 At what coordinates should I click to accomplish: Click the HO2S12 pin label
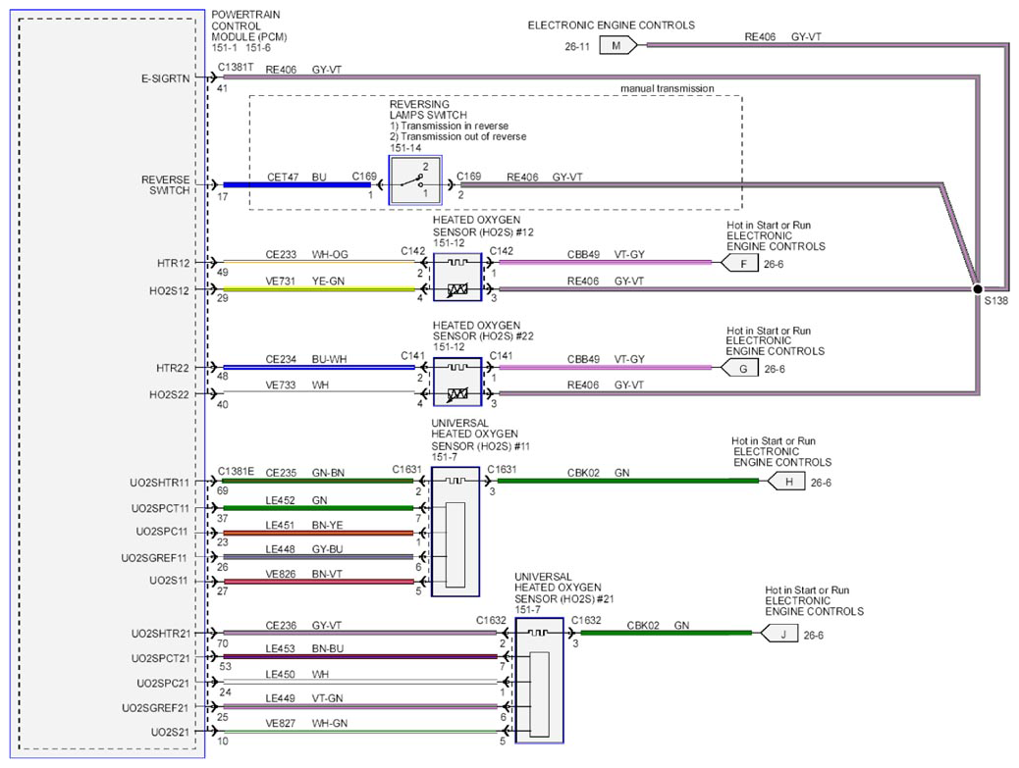[170, 291]
